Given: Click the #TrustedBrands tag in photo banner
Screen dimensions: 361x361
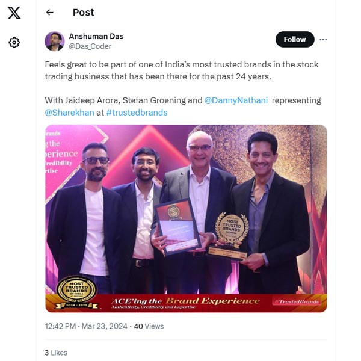Looking at the screenshot, I should click(x=299, y=301).
